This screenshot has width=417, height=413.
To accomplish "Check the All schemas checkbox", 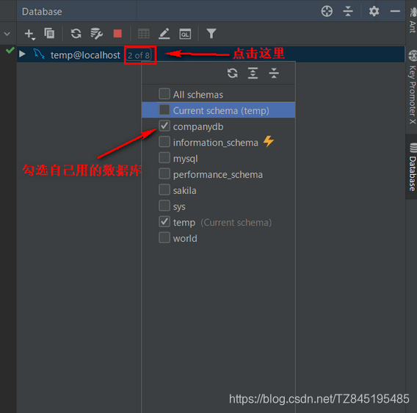I will pos(164,94).
